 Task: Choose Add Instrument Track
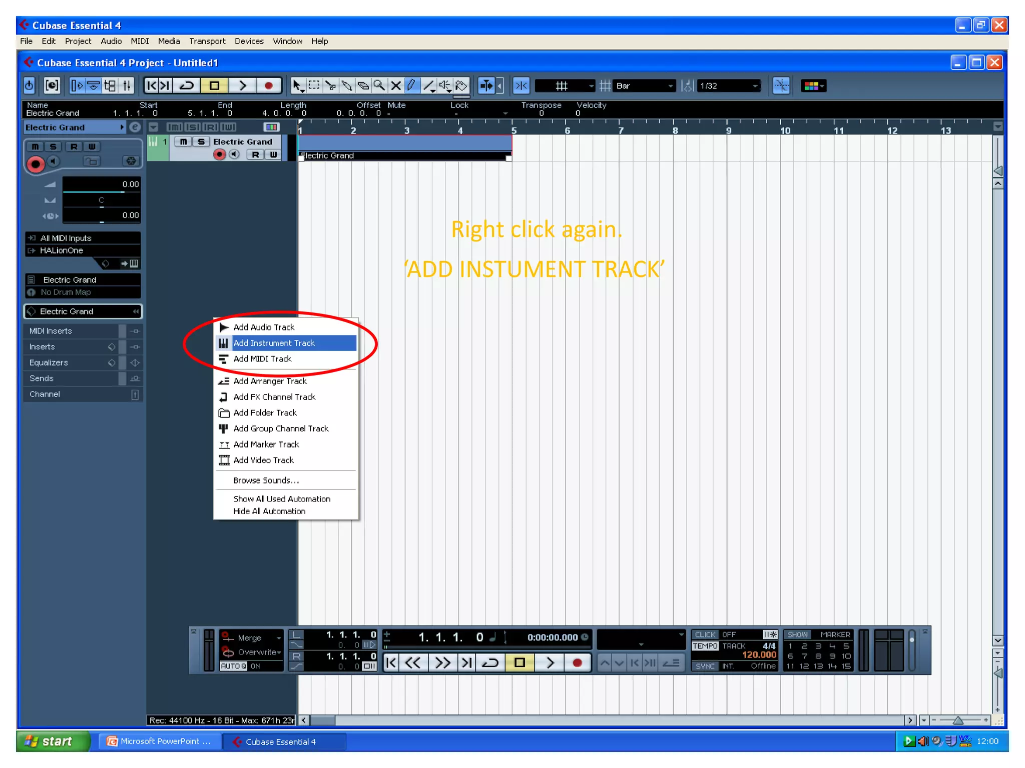(286, 343)
